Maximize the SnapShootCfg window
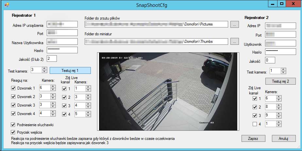Screen dimensions: 302x151 coord(281,4)
